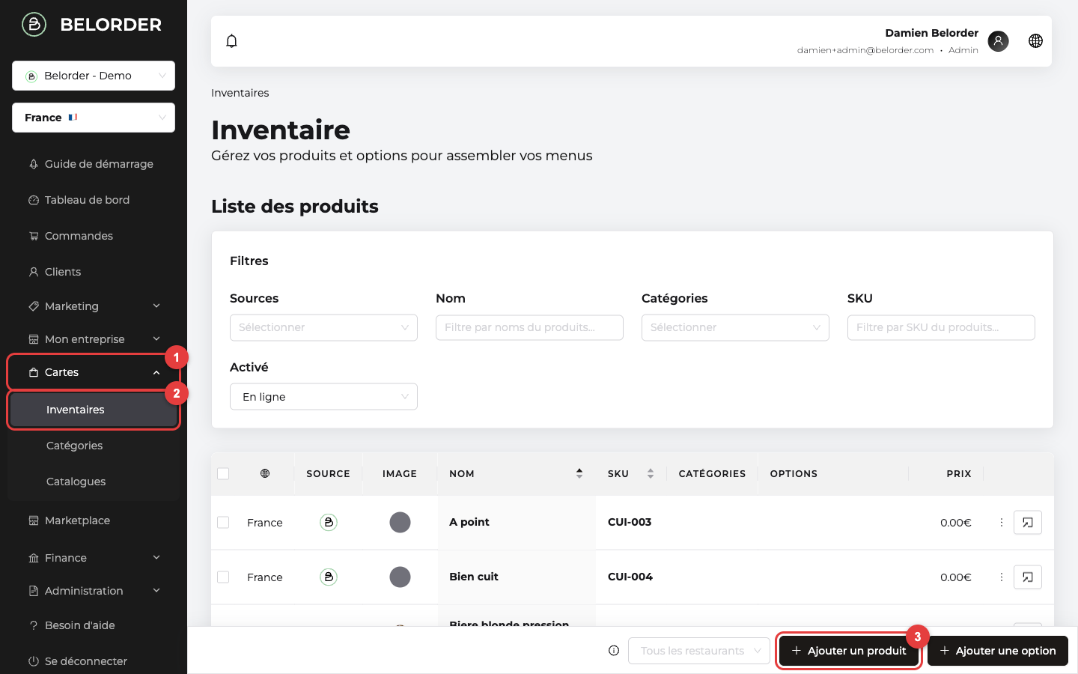Expand the Marketing menu

pos(94,306)
